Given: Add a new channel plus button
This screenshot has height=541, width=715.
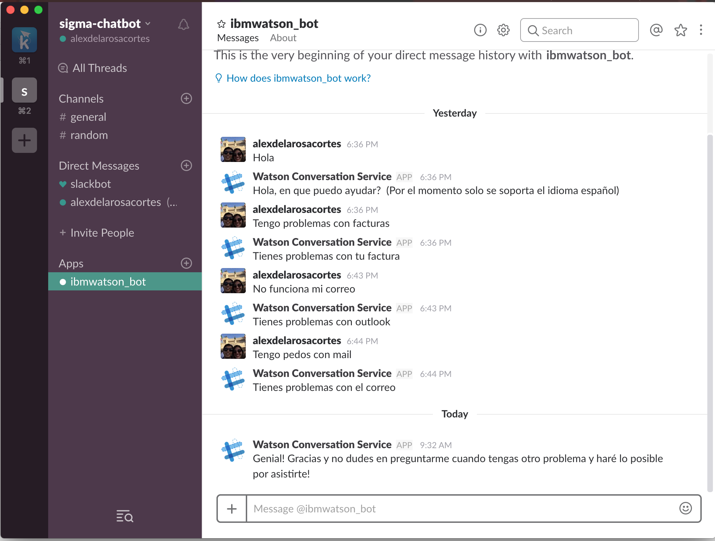Looking at the screenshot, I should coord(186,99).
